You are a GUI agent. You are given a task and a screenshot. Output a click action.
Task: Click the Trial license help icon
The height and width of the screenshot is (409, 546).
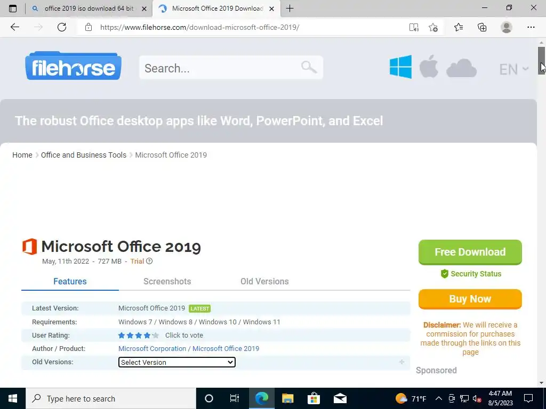click(x=149, y=261)
